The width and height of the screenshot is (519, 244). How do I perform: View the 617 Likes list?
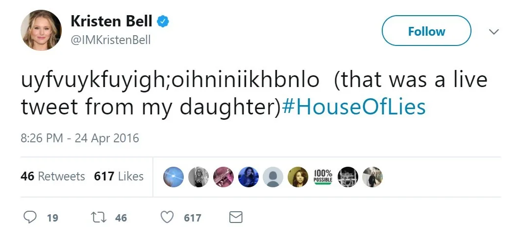click(x=119, y=177)
